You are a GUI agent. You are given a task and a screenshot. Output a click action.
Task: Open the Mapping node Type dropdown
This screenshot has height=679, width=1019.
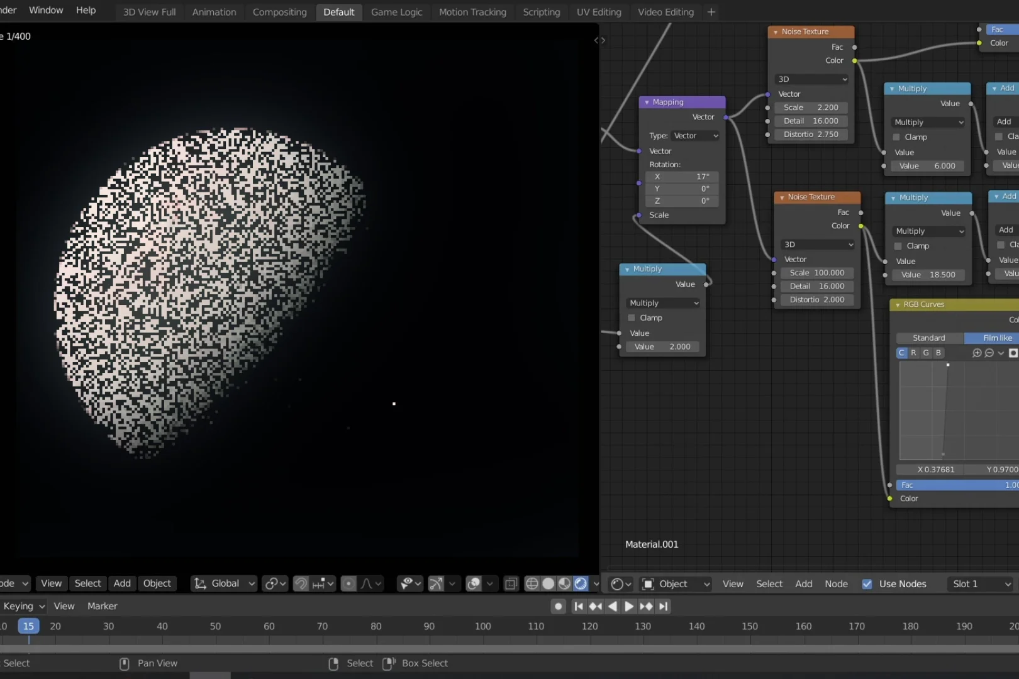tap(695, 136)
